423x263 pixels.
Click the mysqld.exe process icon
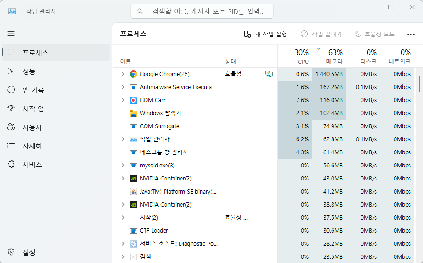(133, 166)
